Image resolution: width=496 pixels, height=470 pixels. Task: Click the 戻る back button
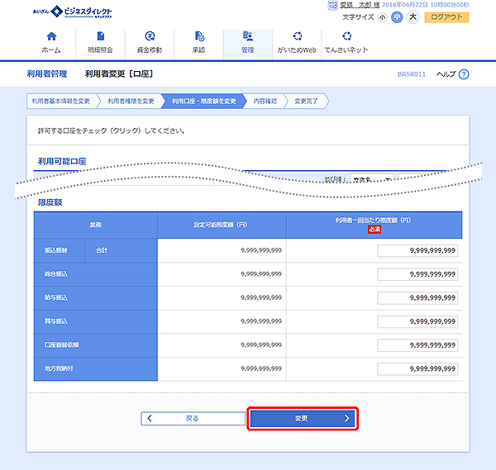[193, 419]
